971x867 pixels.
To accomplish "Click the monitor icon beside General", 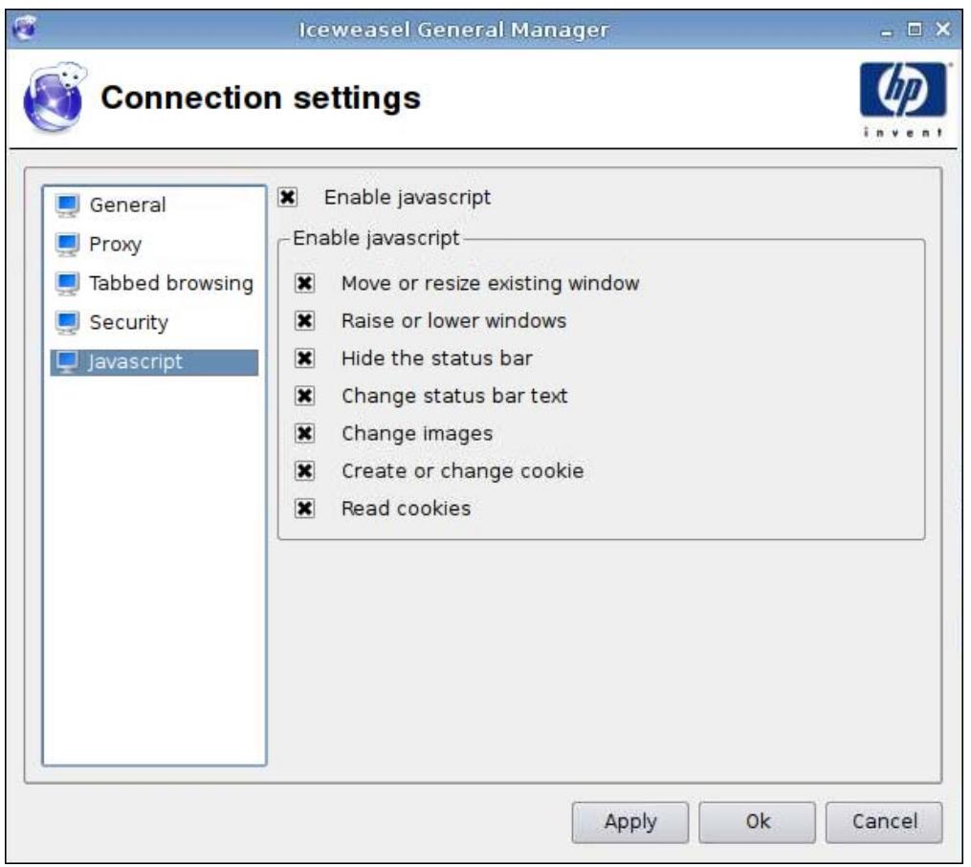I will click(x=67, y=206).
